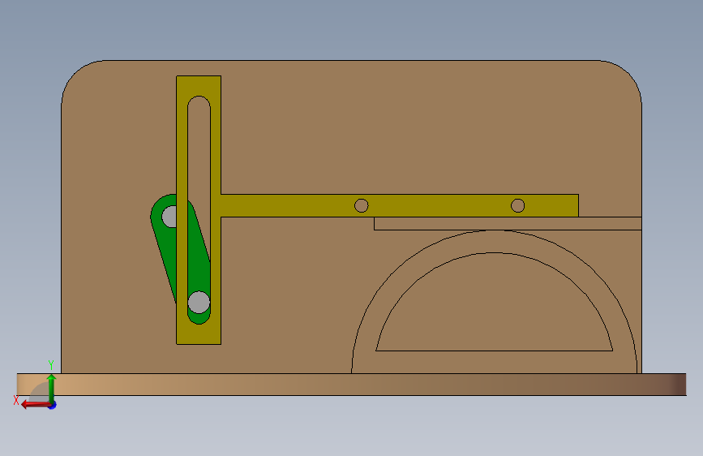
Task: Select the gray pin inside the vertical slot
Action: click(x=199, y=302)
